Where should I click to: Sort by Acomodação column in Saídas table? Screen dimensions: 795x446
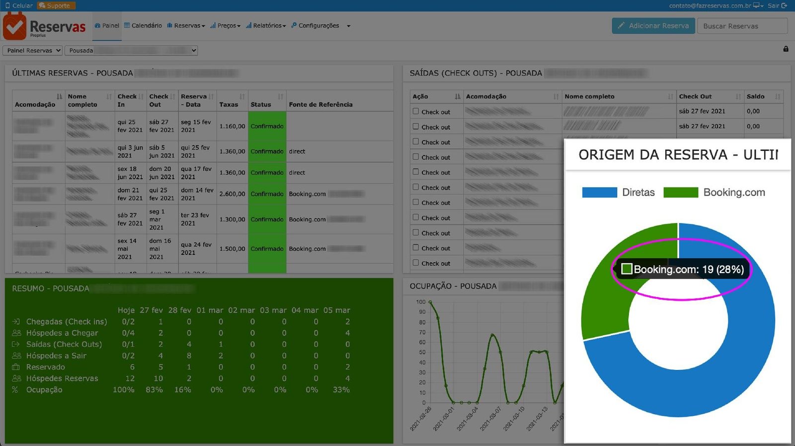point(556,96)
